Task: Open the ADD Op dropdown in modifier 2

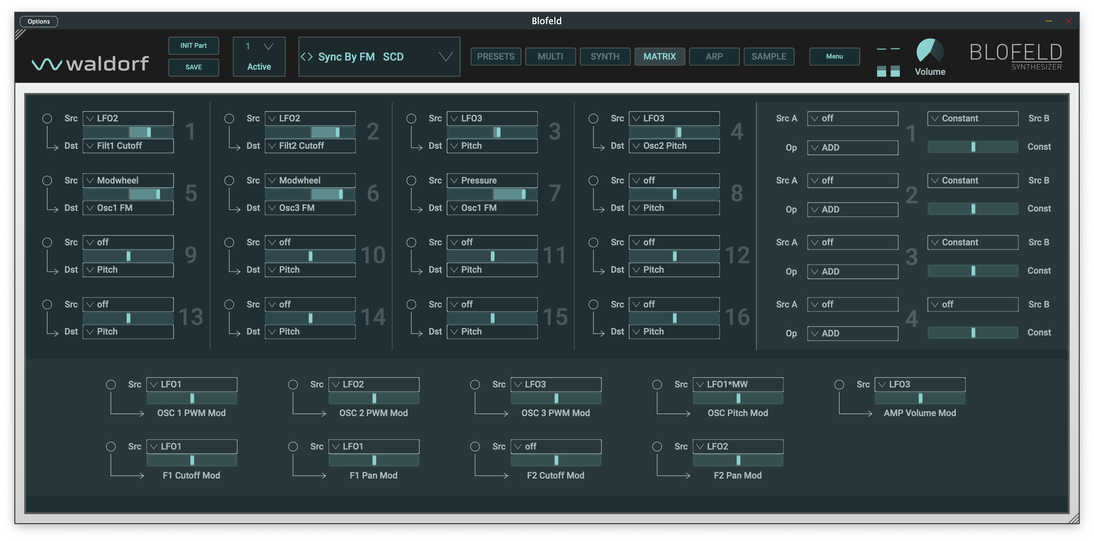Action: coord(852,209)
